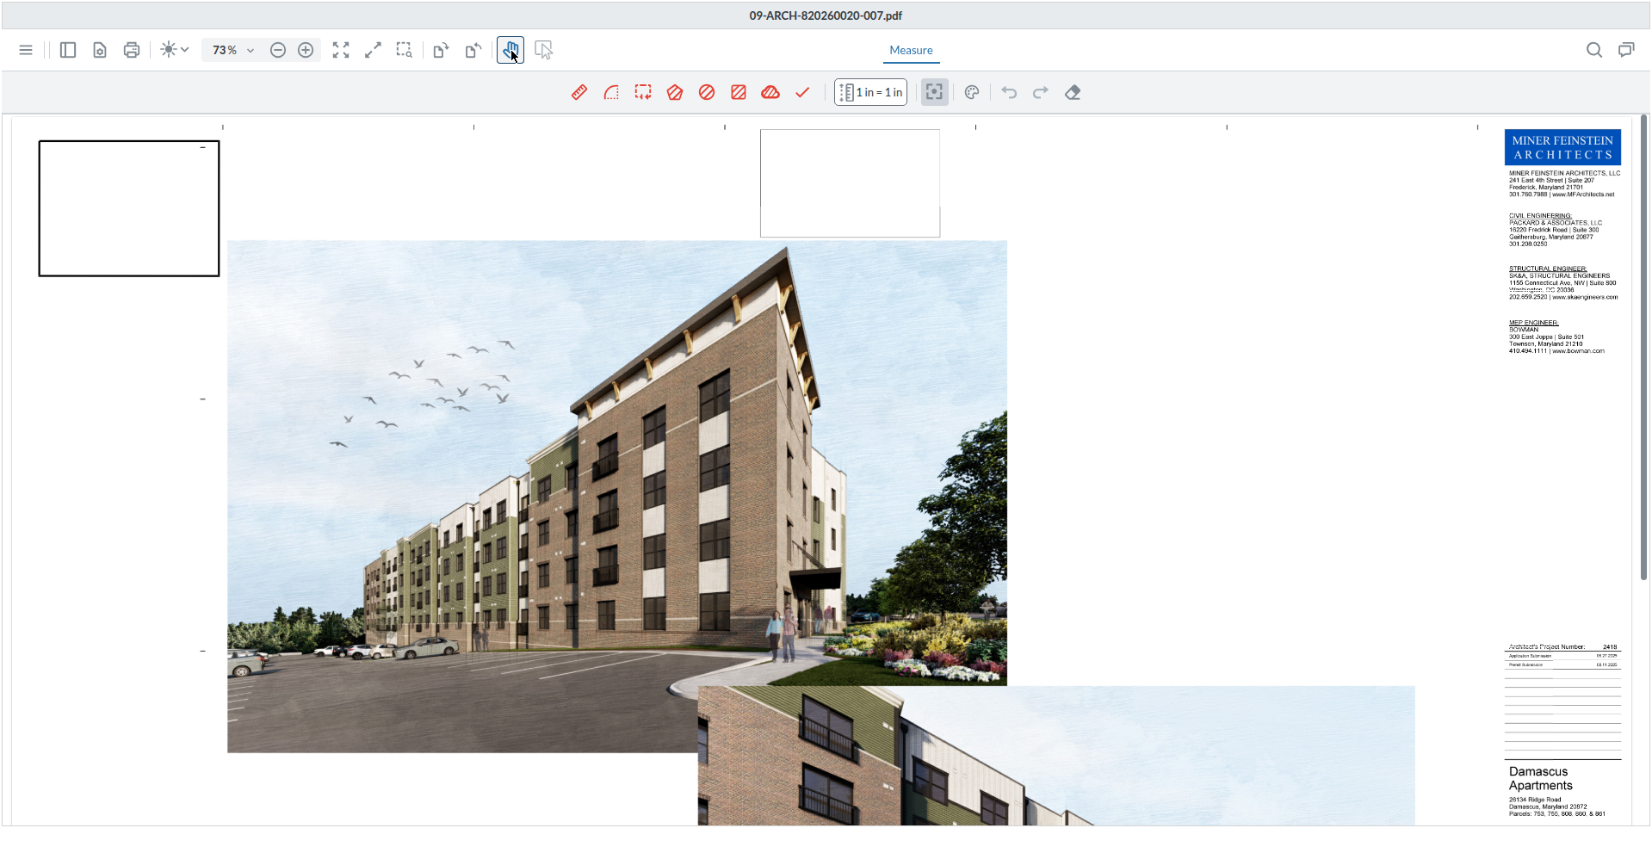Click the vertical scrollbar of the document

[1643, 347]
